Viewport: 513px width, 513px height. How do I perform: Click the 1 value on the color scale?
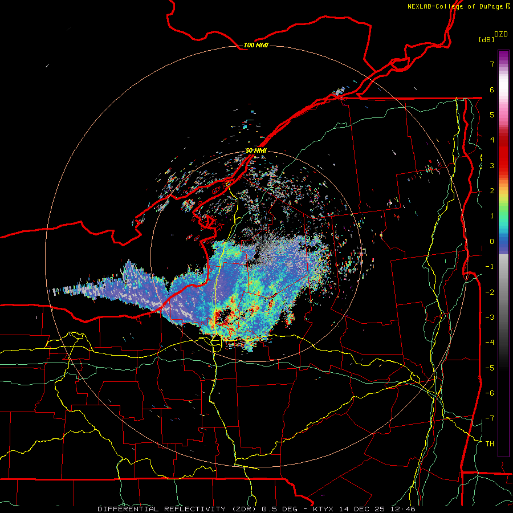coord(492,216)
